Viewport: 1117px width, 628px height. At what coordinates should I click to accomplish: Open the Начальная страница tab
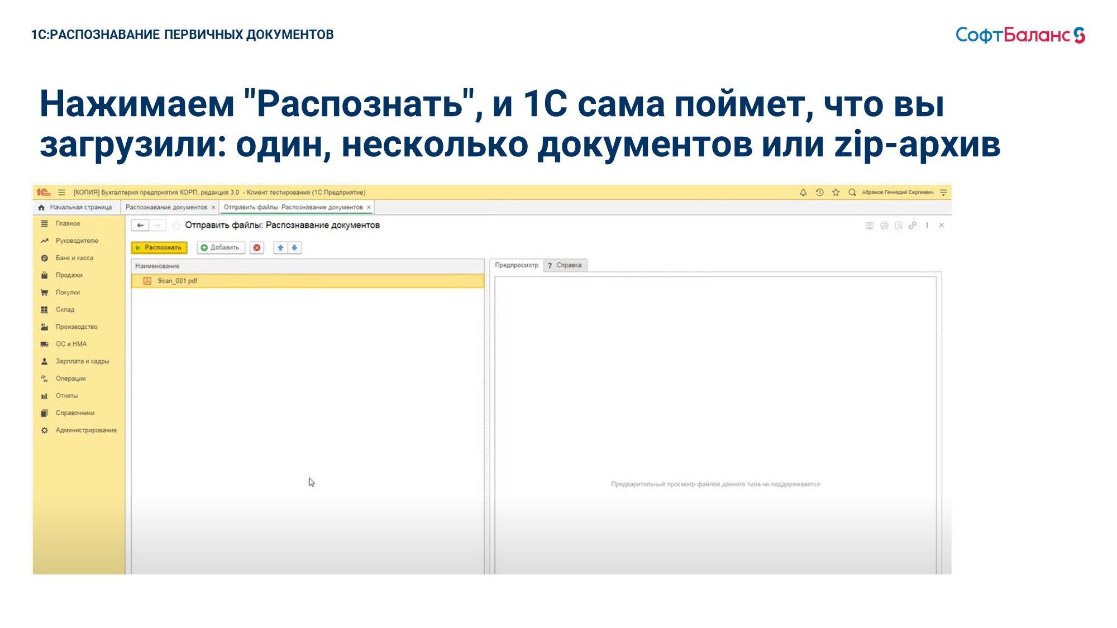click(x=76, y=207)
